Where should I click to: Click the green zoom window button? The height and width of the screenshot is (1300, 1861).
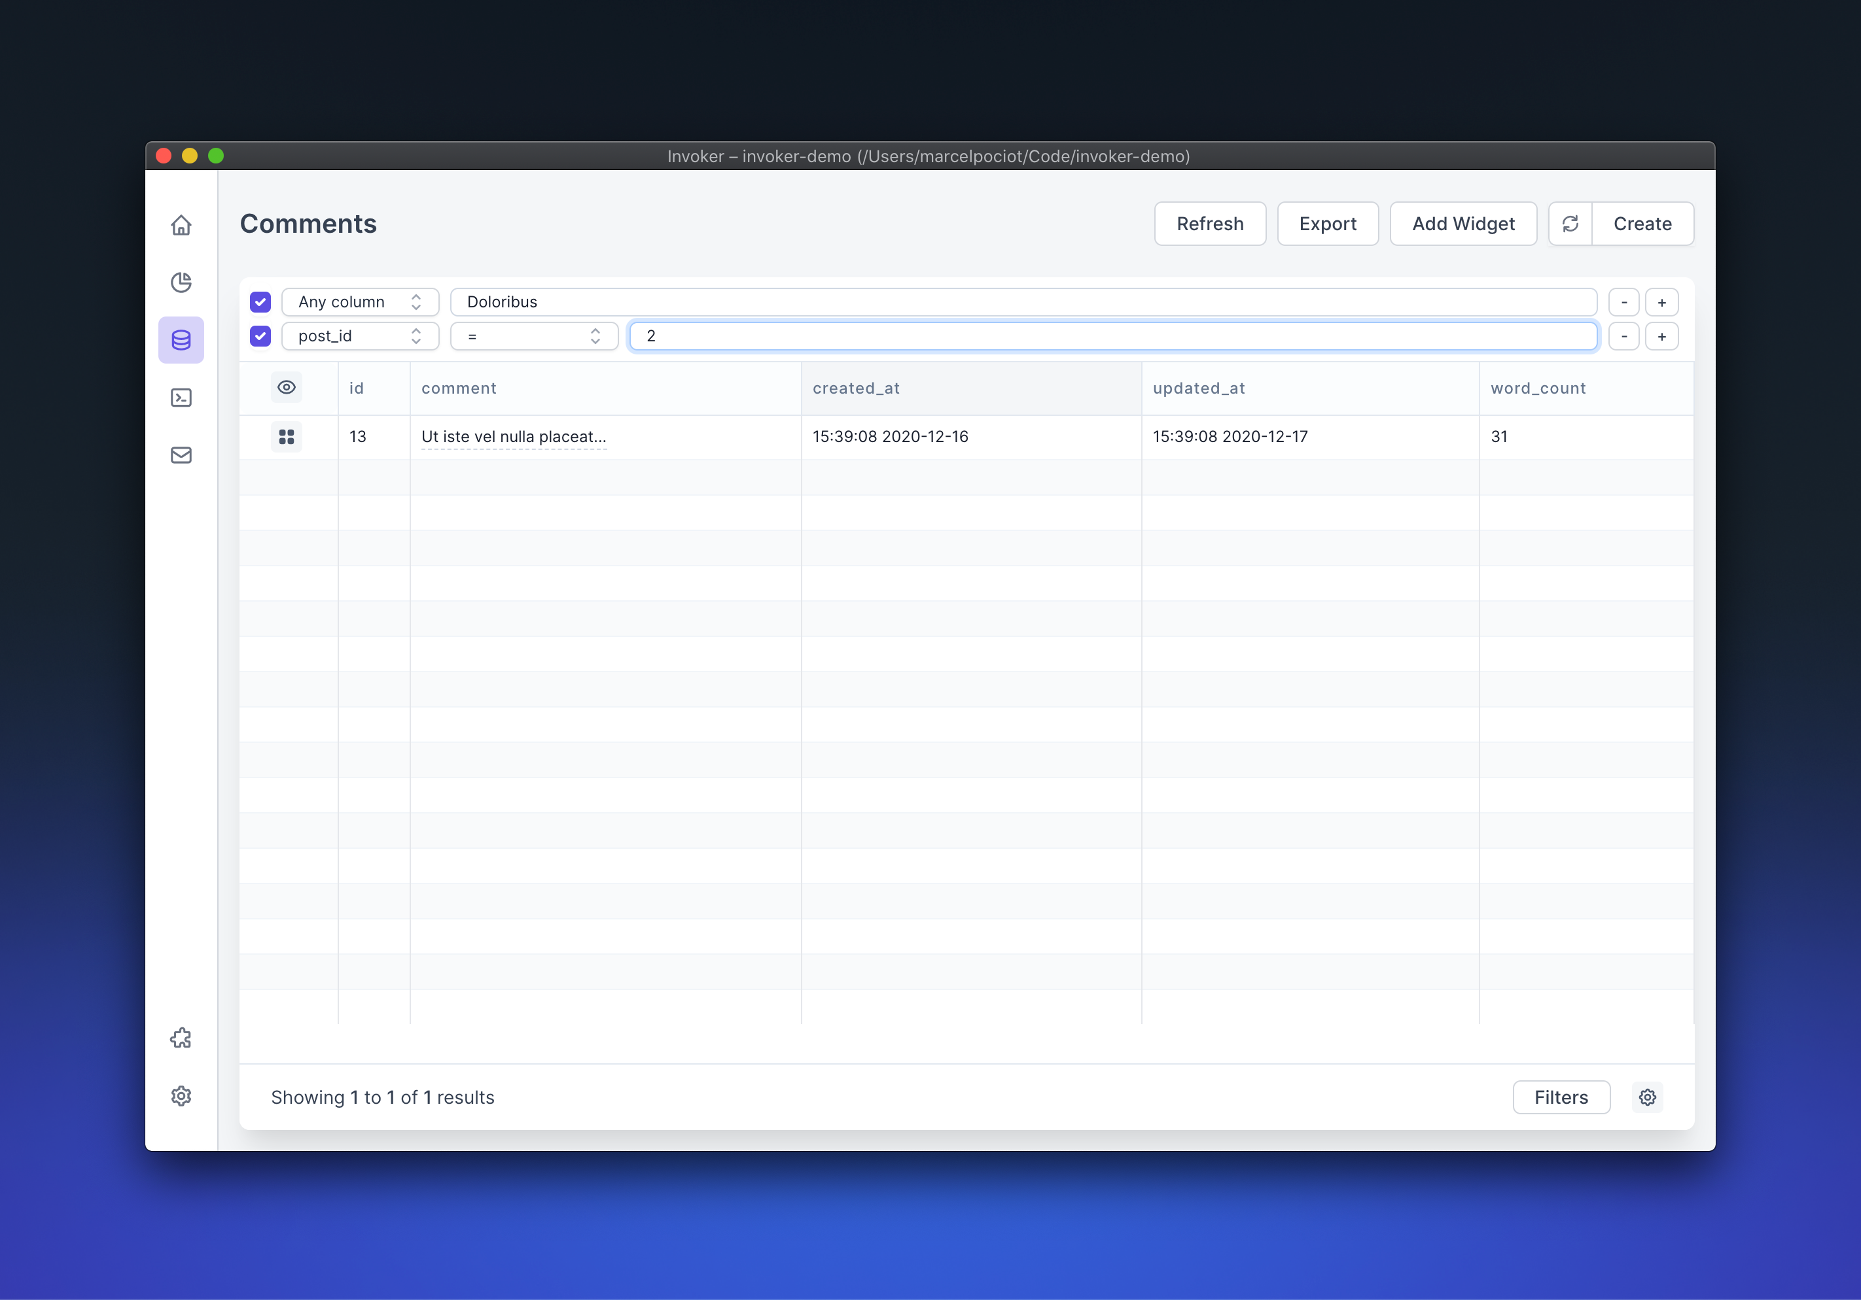click(215, 156)
